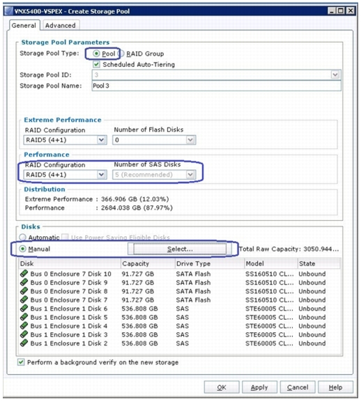The width and height of the screenshot is (361, 411).
Task: Select row 'Bus 1 Enclosure 1 Disk 5'
Action: click(180, 317)
